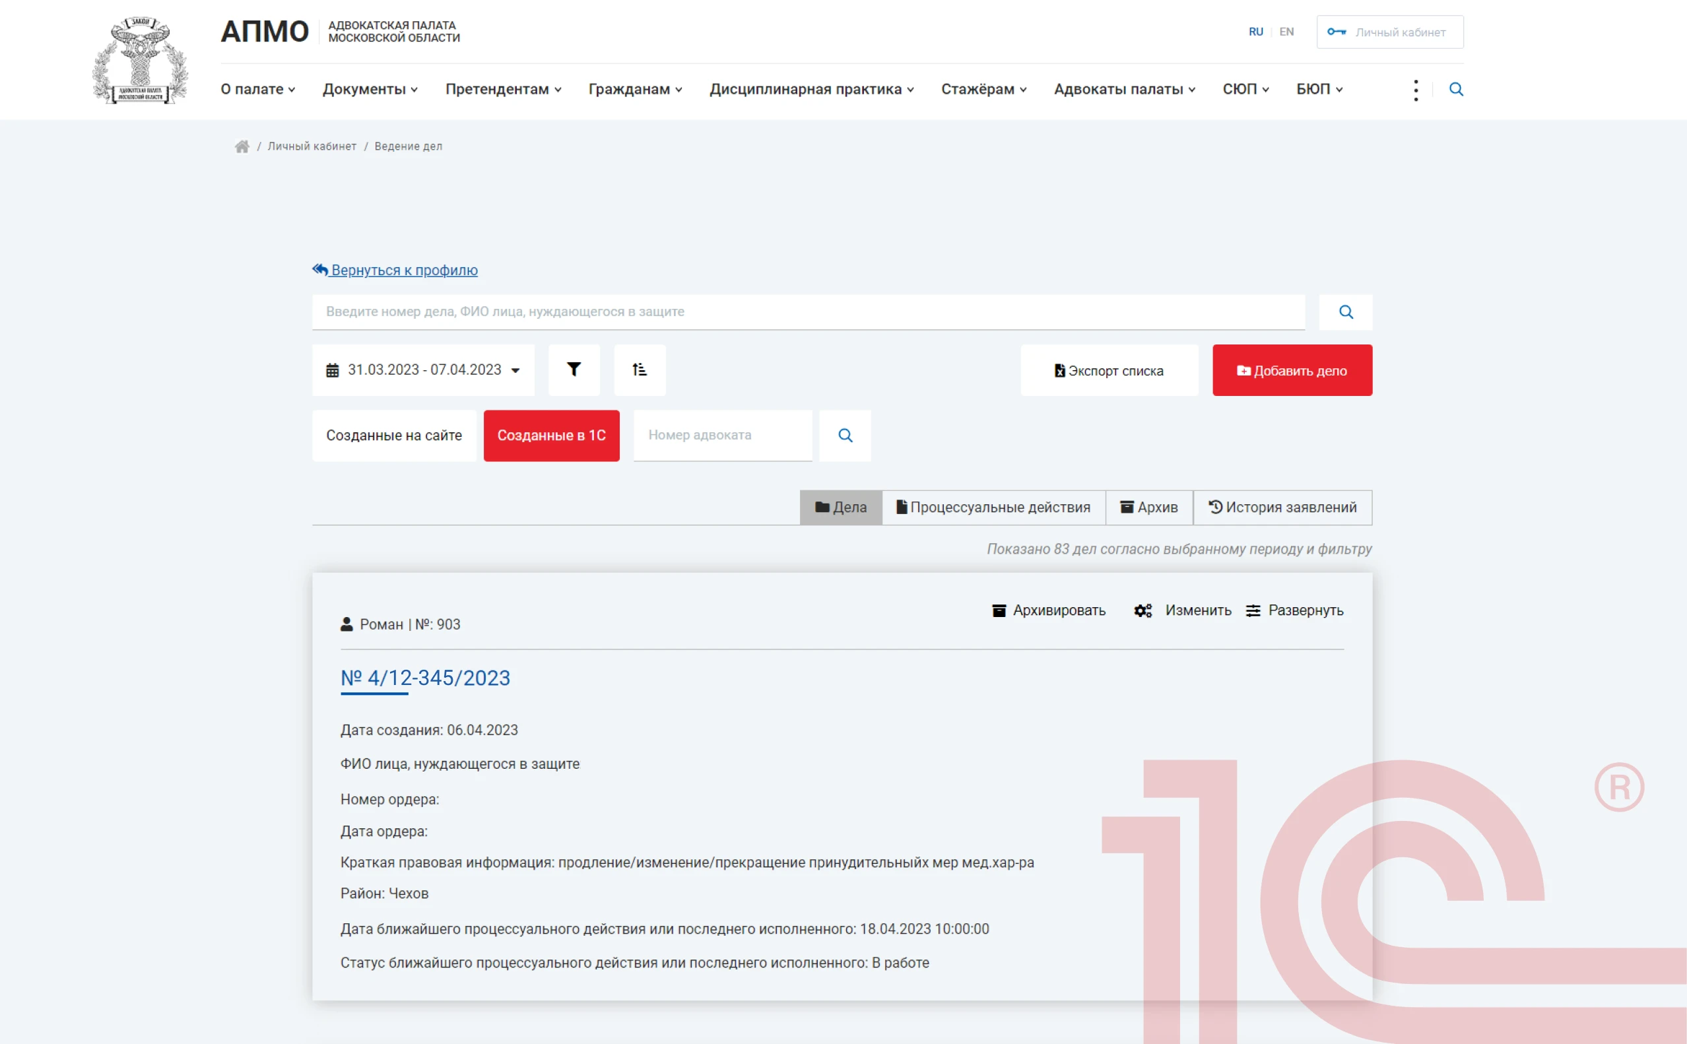Expand the БЮП menu
Viewport: 1687px width, 1044px height.
(x=1319, y=89)
